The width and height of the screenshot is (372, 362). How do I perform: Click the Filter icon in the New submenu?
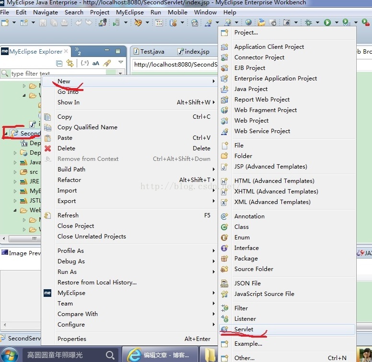click(224, 308)
